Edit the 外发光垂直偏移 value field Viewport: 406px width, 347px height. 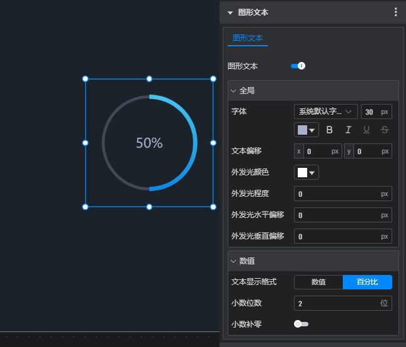pyautogui.click(x=343, y=236)
